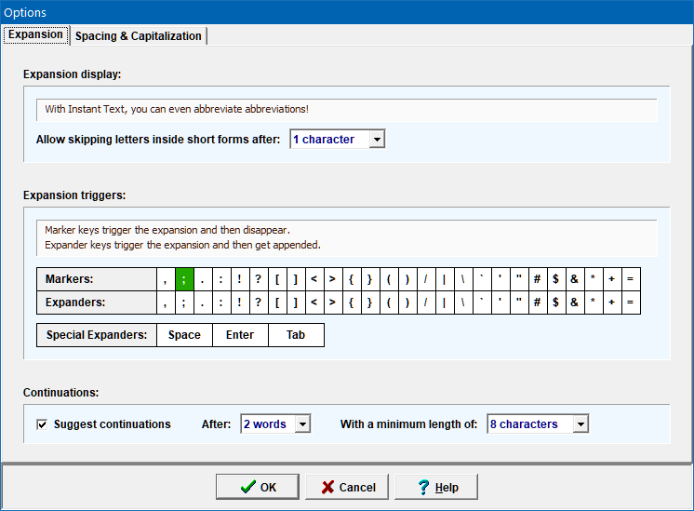Toggle the less-than sign in Expanders row

314,303
